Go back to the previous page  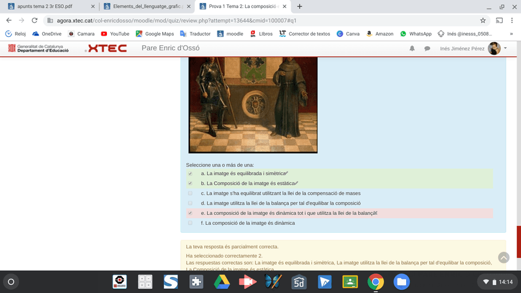pyautogui.click(x=9, y=20)
